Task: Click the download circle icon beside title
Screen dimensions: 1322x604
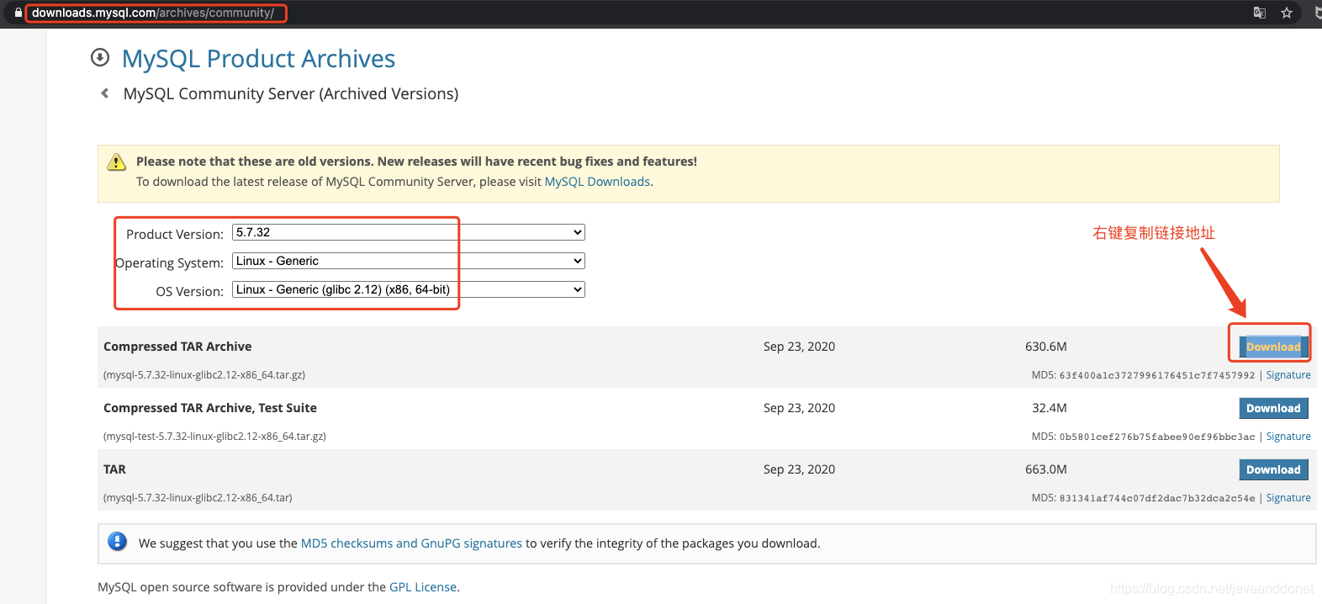Action: (100, 57)
